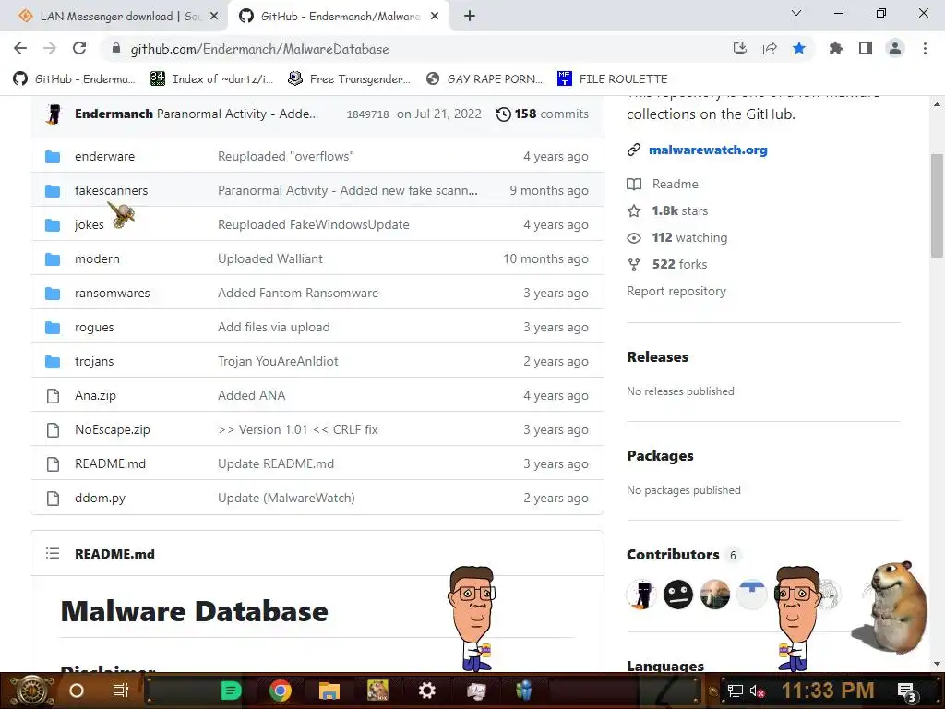Viewport: 945px width, 709px height.
Task: Click the Readme sidebar link
Action: coord(675,184)
